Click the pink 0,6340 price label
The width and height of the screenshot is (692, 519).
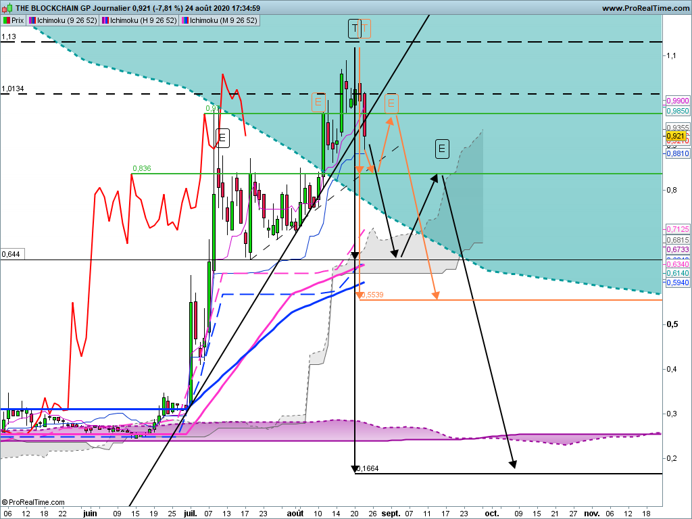[677, 264]
